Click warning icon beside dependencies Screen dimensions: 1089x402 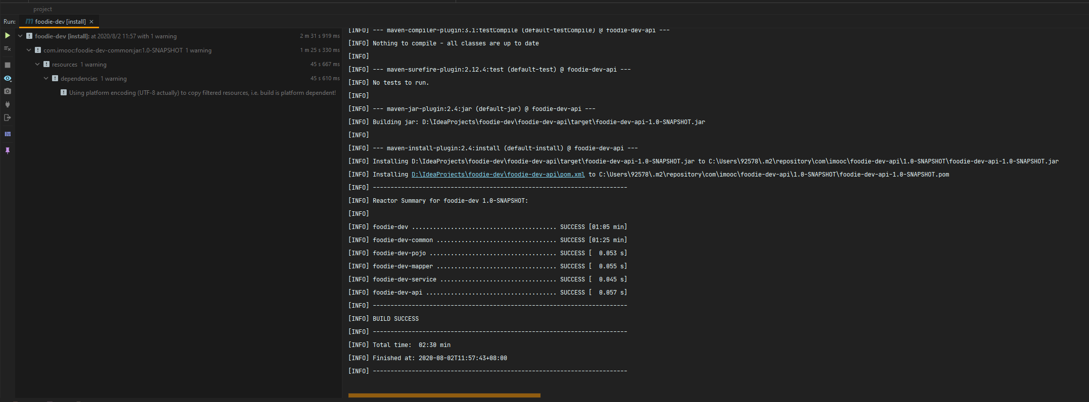(x=55, y=78)
